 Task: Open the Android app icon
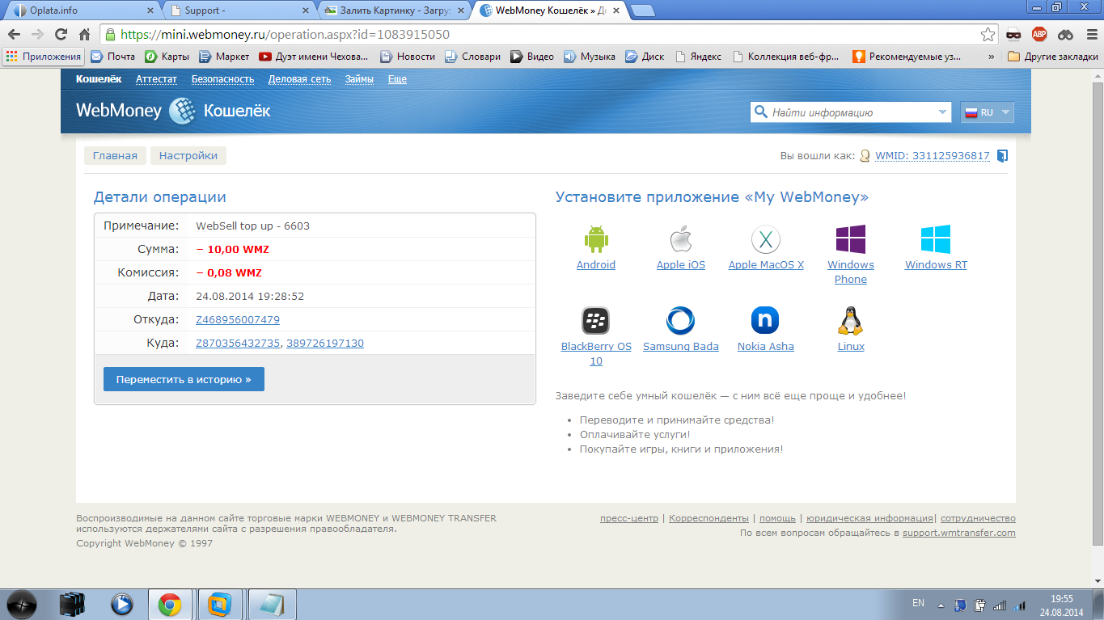coord(596,239)
